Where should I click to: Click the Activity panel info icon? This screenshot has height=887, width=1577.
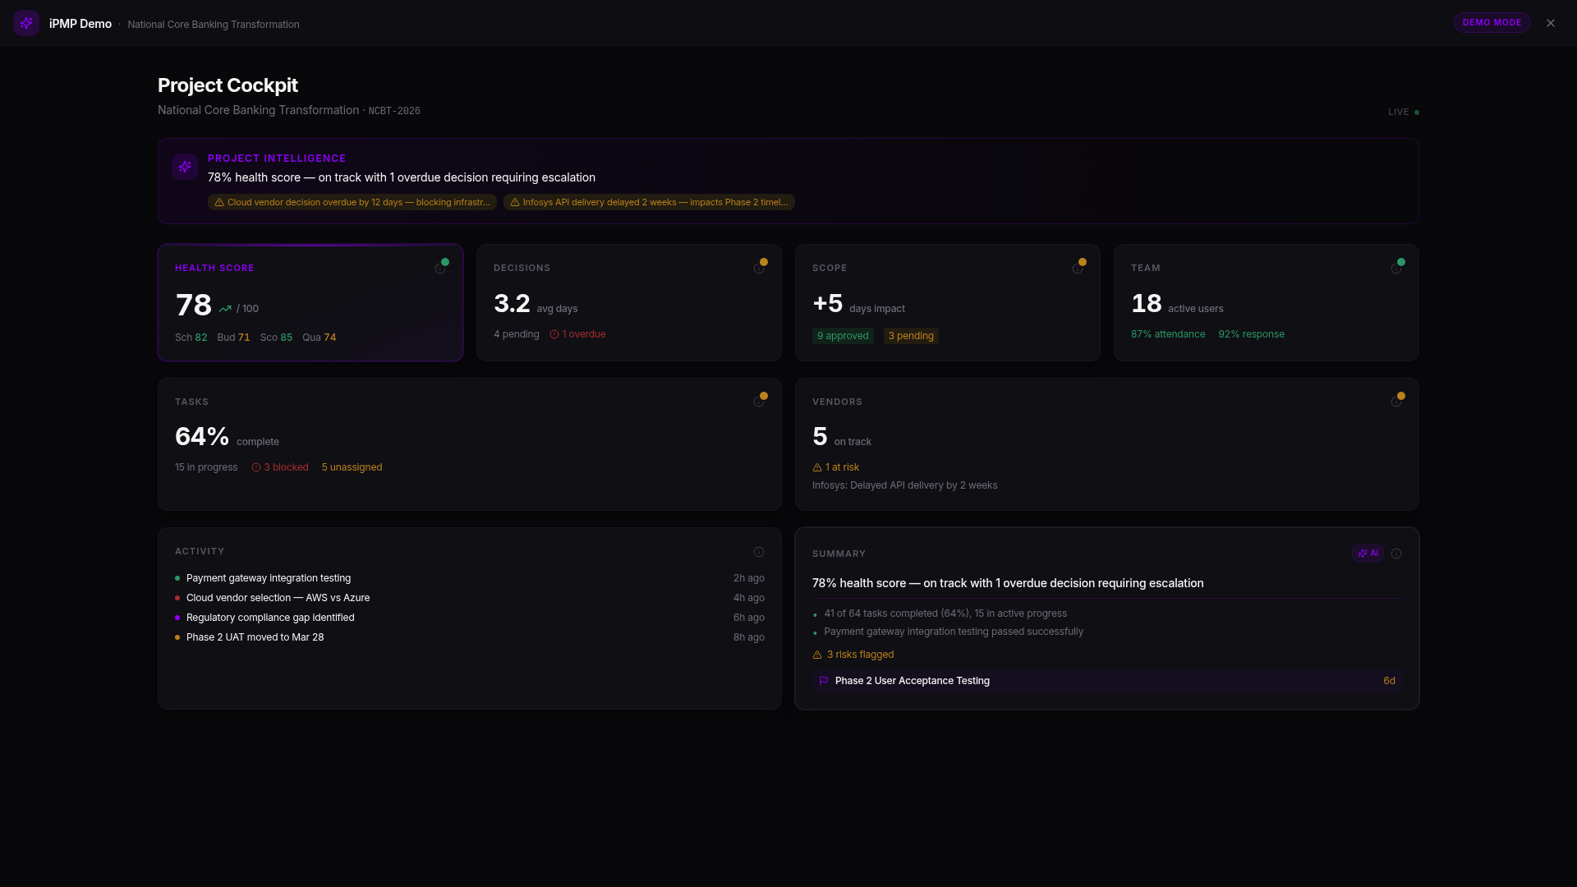pyautogui.click(x=759, y=552)
